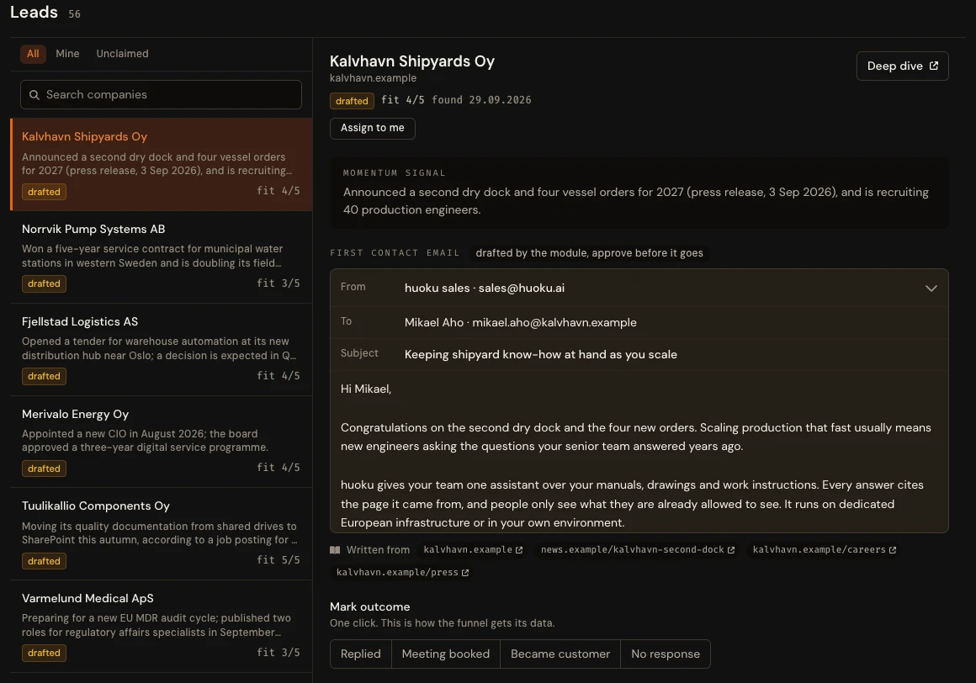The width and height of the screenshot is (976, 683).
Task: Click the drafted tag under Norrvik Pump Systems
Action: coord(44,283)
